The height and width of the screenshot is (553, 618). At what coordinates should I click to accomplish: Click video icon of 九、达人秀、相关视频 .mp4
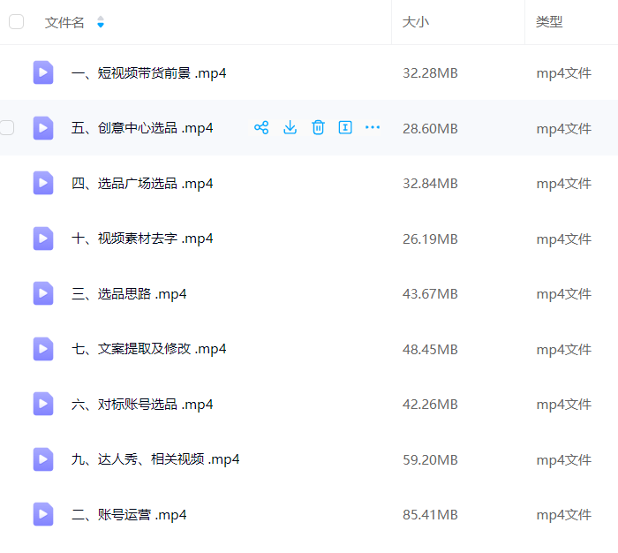pos(43,459)
